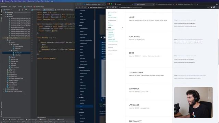The image size is (219, 123).
Task: Click the browser profile avatar icon
Action: (x=214, y=7)
